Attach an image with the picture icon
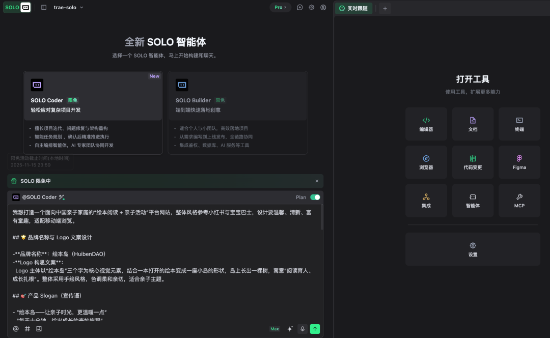The width and height of the screenshot is (550, 338). (x=39, y=329)
